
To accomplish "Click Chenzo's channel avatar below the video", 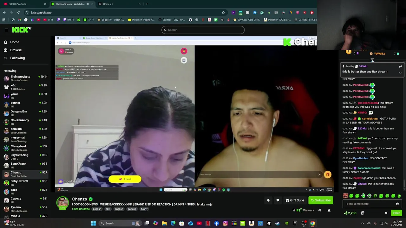I will point(62,203).
